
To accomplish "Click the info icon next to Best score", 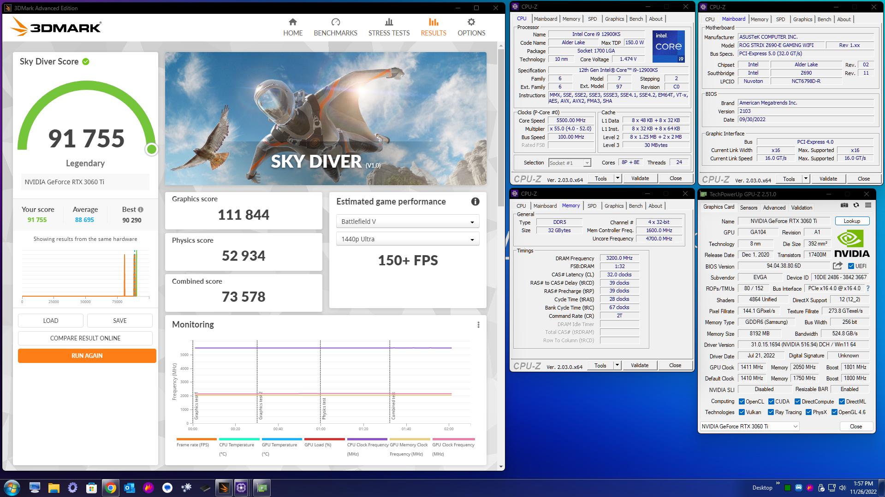I will click(140, 210).
